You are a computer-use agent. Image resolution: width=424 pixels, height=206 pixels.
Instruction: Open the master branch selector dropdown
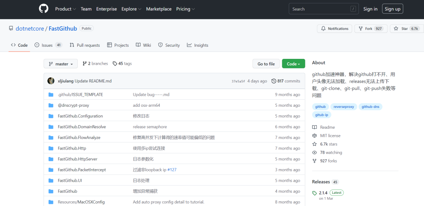click(x=60, y=64)
